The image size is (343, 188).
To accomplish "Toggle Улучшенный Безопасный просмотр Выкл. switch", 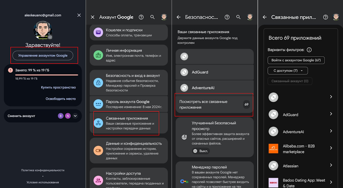I will click(x=201, y=151).
